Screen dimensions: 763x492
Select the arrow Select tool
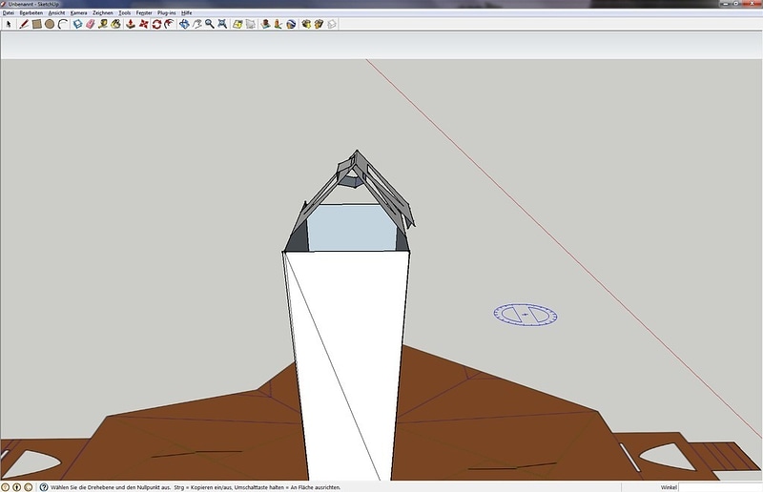[x=9, y=24]
